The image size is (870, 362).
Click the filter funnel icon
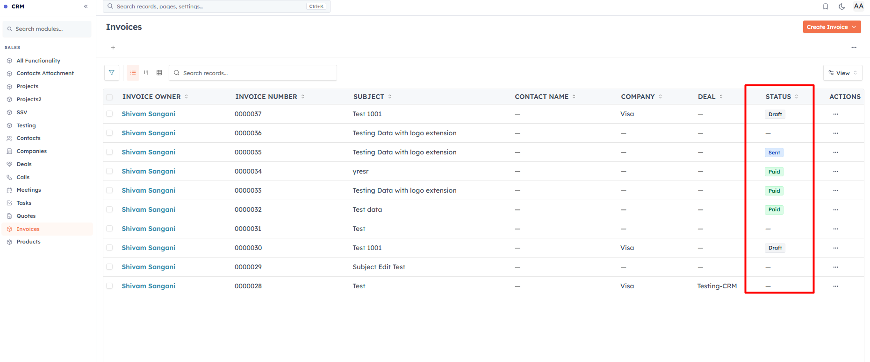112,73
